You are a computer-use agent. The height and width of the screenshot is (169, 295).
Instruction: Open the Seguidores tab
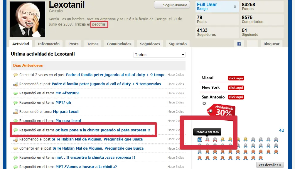click(x=150, y=44)
